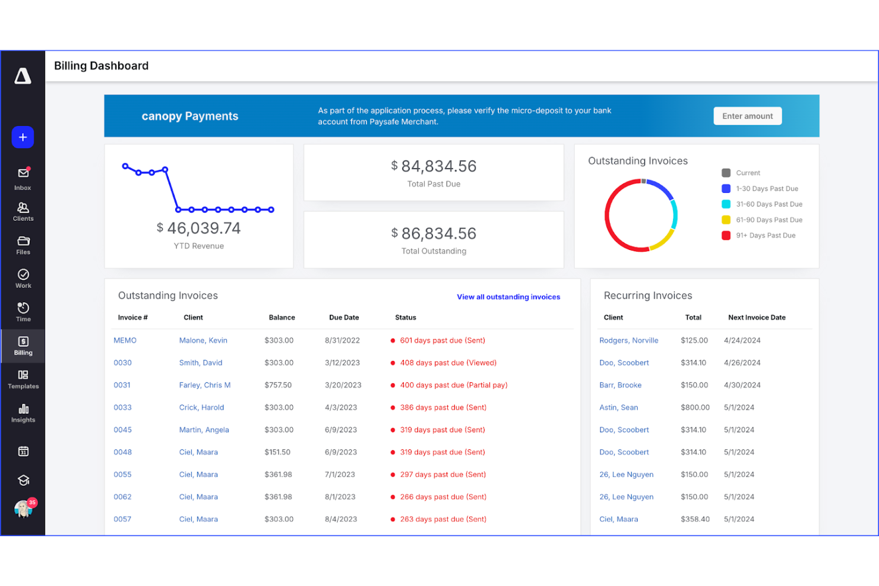Click the Due Date column header
879x586 pixels.
coord(344,318)
